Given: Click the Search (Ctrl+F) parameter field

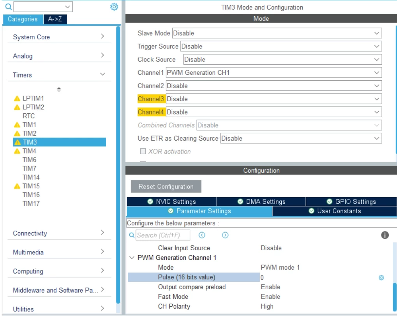Looking at the screenshot, I should (x=163, y=235).
